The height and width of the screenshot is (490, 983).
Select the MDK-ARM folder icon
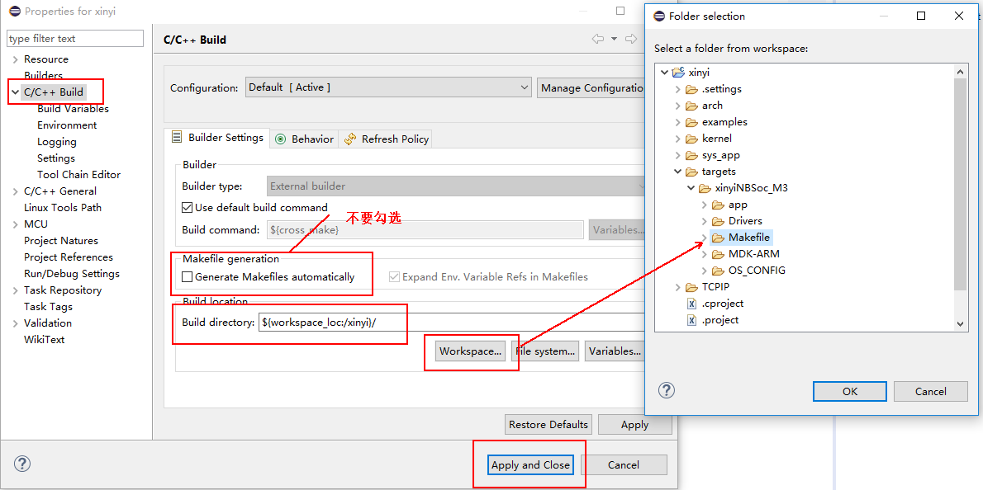pos(718,254)
